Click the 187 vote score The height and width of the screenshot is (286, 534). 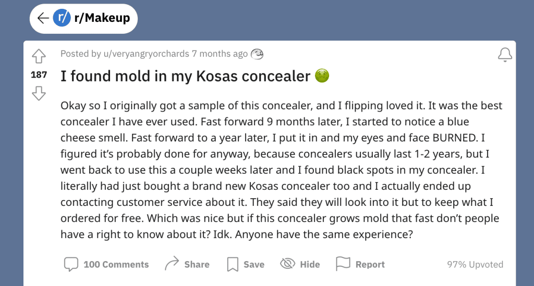(x=39, y=75)
